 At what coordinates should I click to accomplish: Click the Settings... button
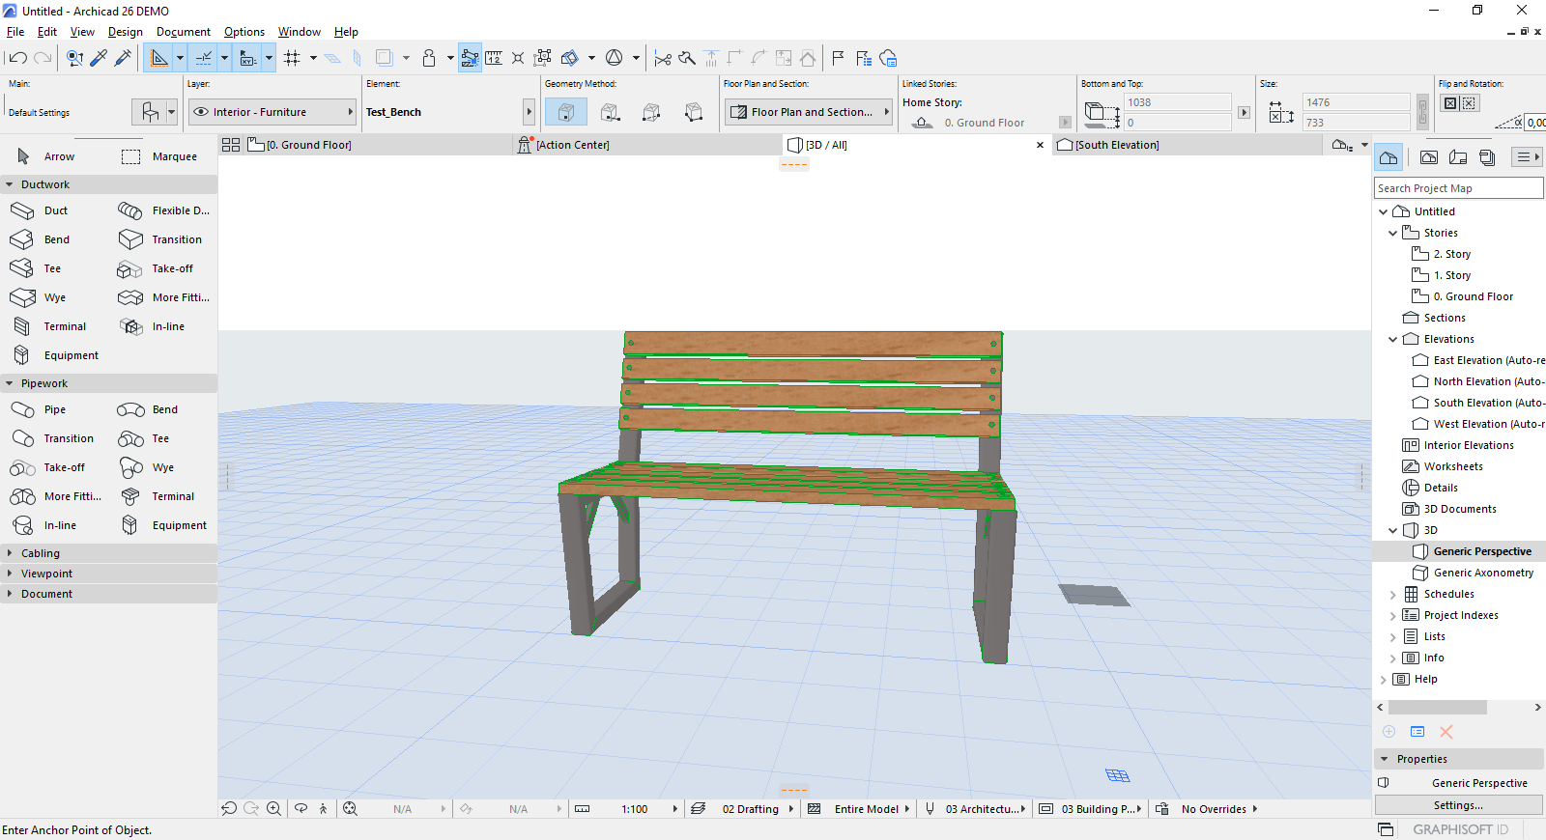(1458, 805)
